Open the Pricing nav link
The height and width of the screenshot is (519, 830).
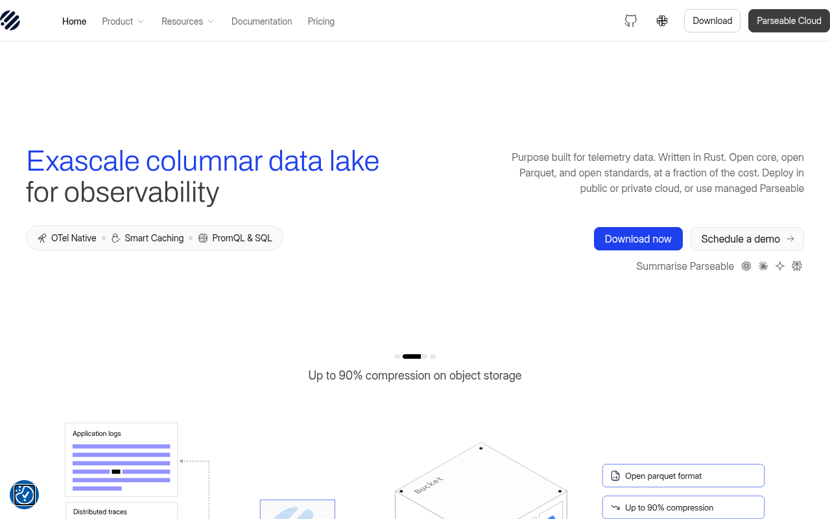[x=321, y=21]
